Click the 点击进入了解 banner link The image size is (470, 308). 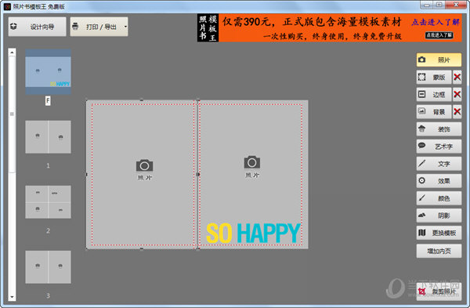[x=436, y=22]
